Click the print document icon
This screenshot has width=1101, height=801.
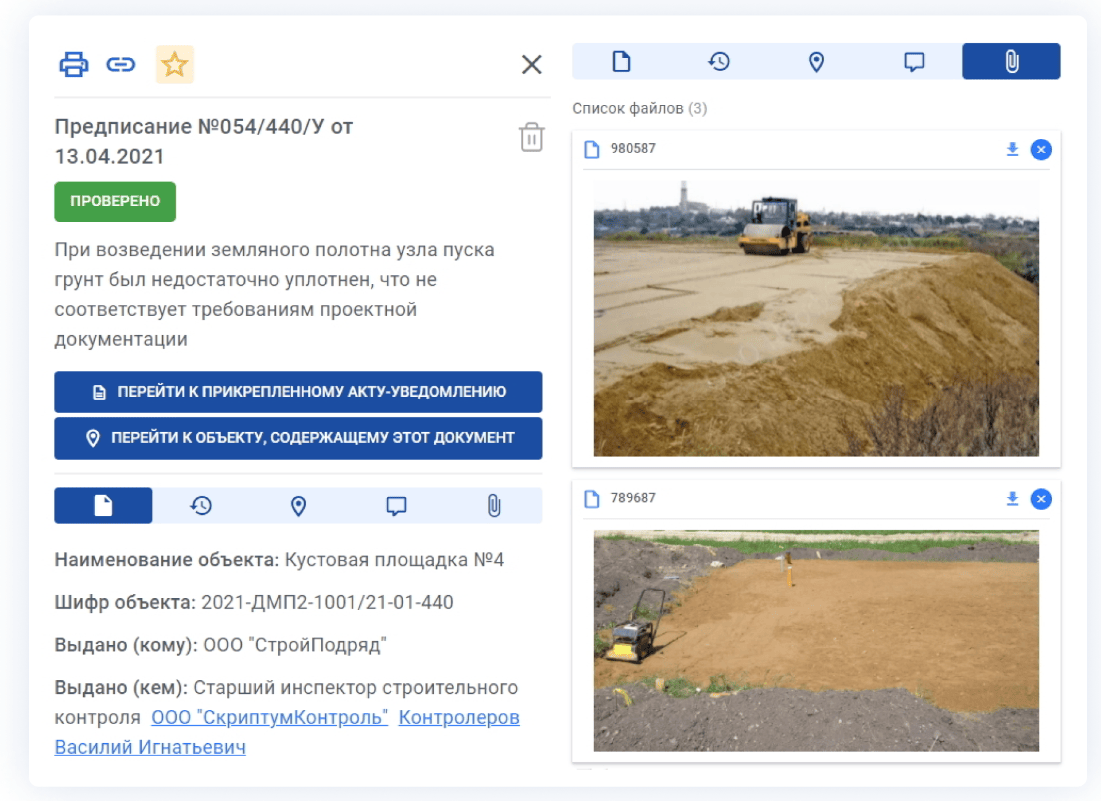tap(74, 65)
